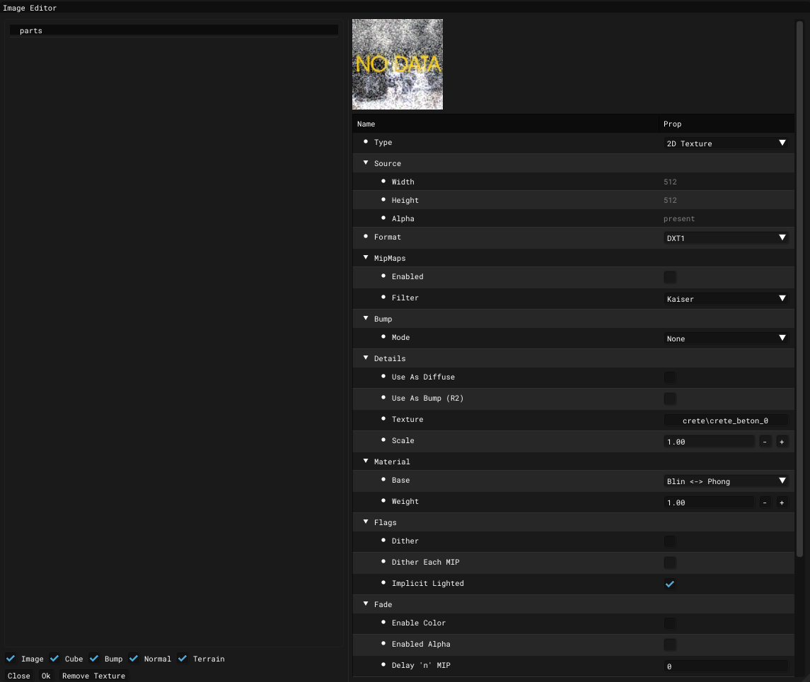The image size is (810, 682).
Task: Click the bullet icon beside Implicit Lighted
Action: click(x=383, y=583)
